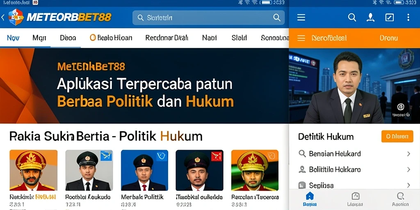Open the Recolan Teorora thumbnail

tap(255, 170)
